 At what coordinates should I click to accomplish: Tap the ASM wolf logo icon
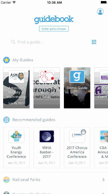click(16, 77)
